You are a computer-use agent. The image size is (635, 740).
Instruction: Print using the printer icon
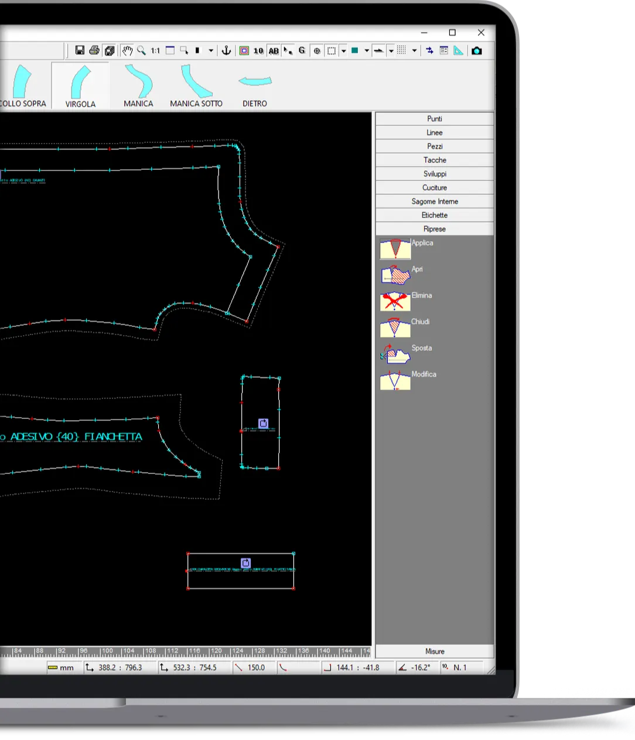tap(94, 50)
